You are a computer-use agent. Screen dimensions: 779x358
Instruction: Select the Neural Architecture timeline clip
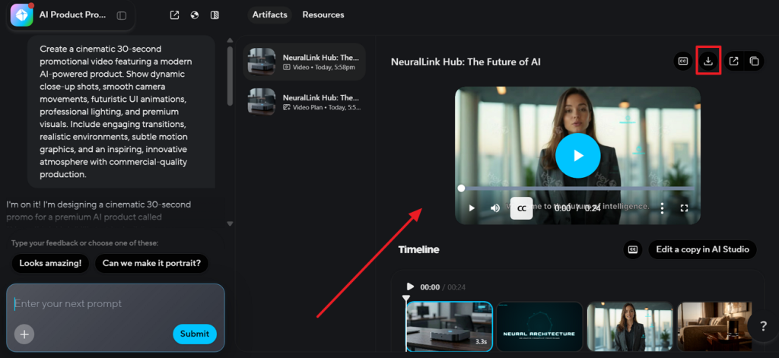(539, 326)
